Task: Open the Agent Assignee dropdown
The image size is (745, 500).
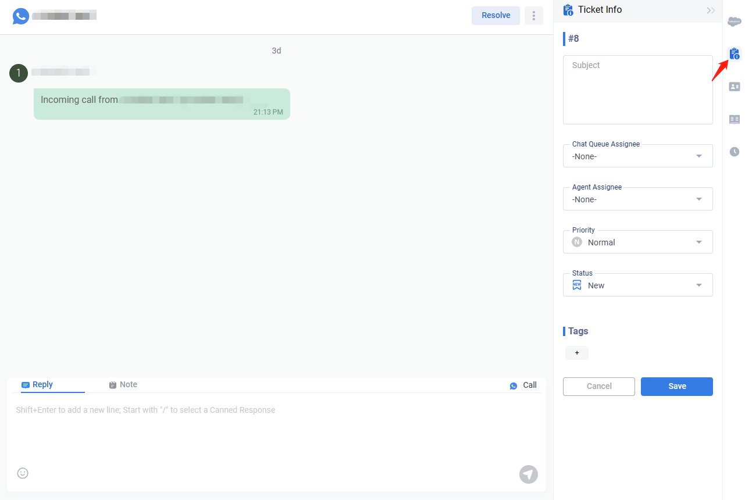Action: [637, 199]
